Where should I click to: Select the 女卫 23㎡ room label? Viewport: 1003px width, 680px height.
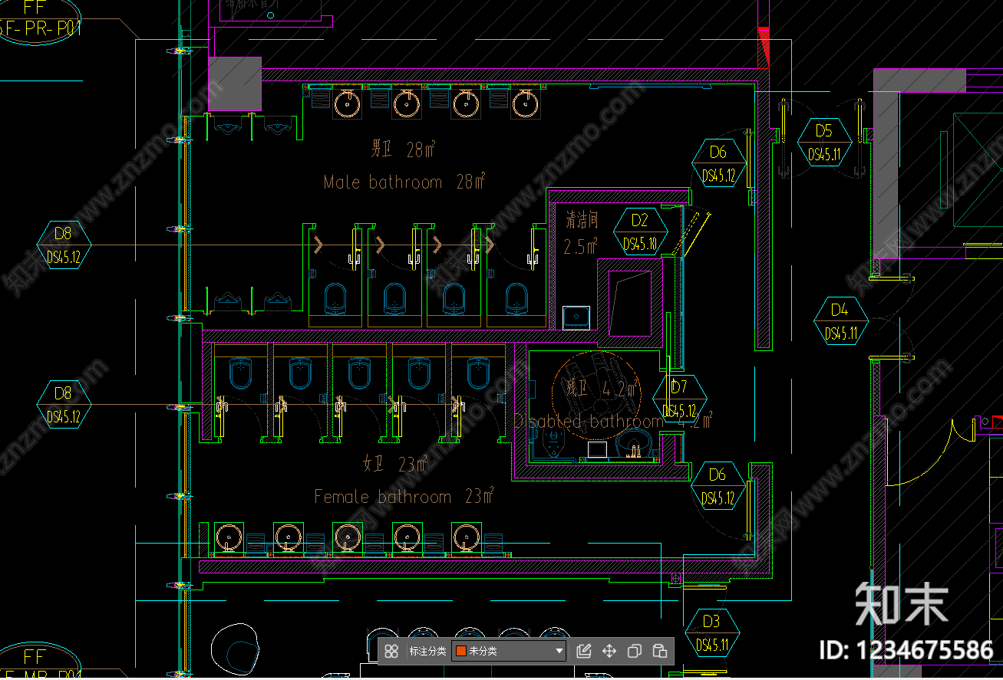pyautogui.click(x=396, y=463)
